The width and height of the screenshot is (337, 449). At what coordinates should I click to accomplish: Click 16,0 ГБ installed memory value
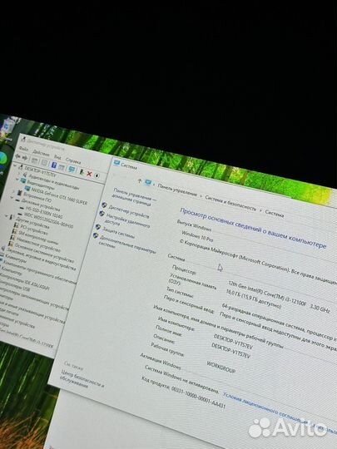253,299
